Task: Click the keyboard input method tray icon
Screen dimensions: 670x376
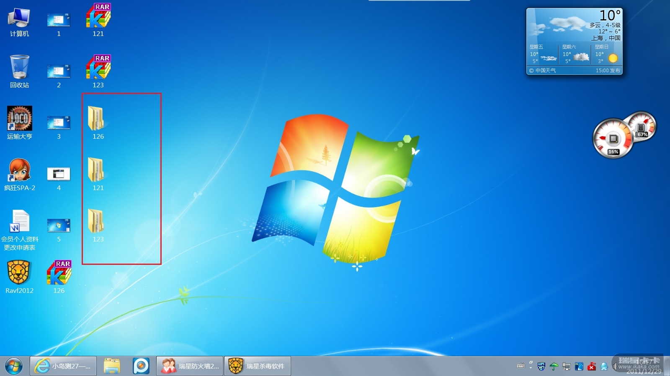Action: coord(521,366)
